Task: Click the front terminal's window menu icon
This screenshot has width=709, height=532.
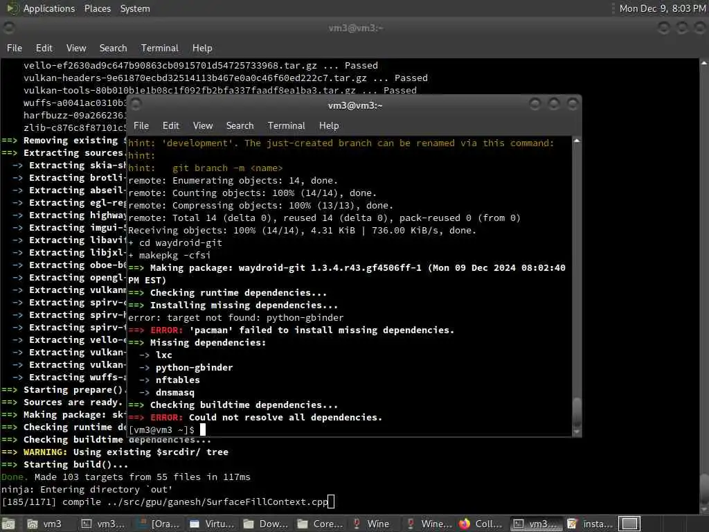Action: tap(136, 105)
